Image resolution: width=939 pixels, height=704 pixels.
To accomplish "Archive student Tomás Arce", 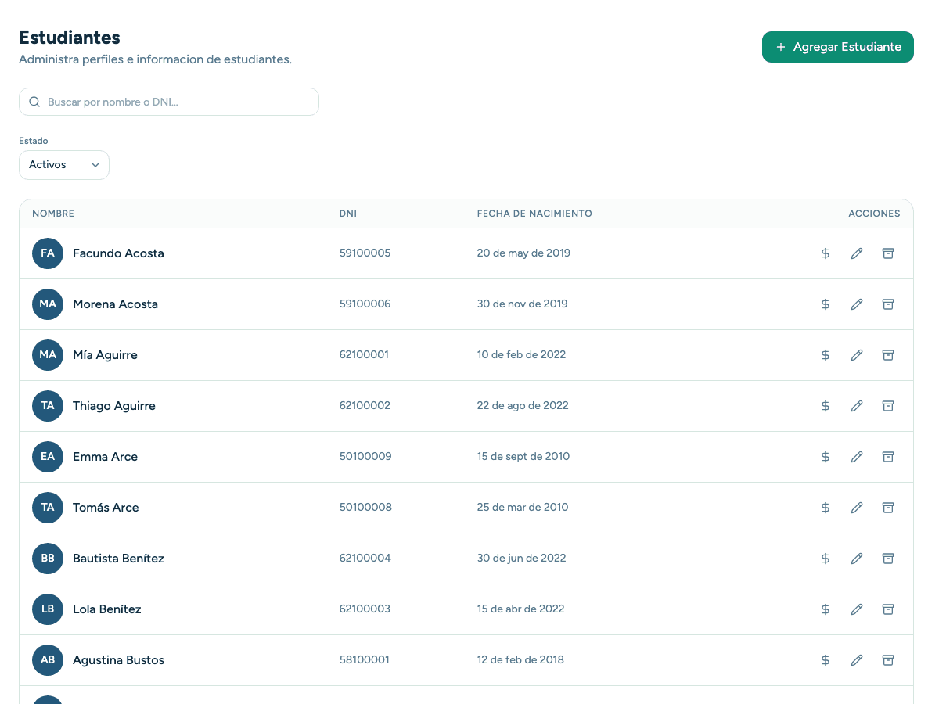I will click(888, 508).
